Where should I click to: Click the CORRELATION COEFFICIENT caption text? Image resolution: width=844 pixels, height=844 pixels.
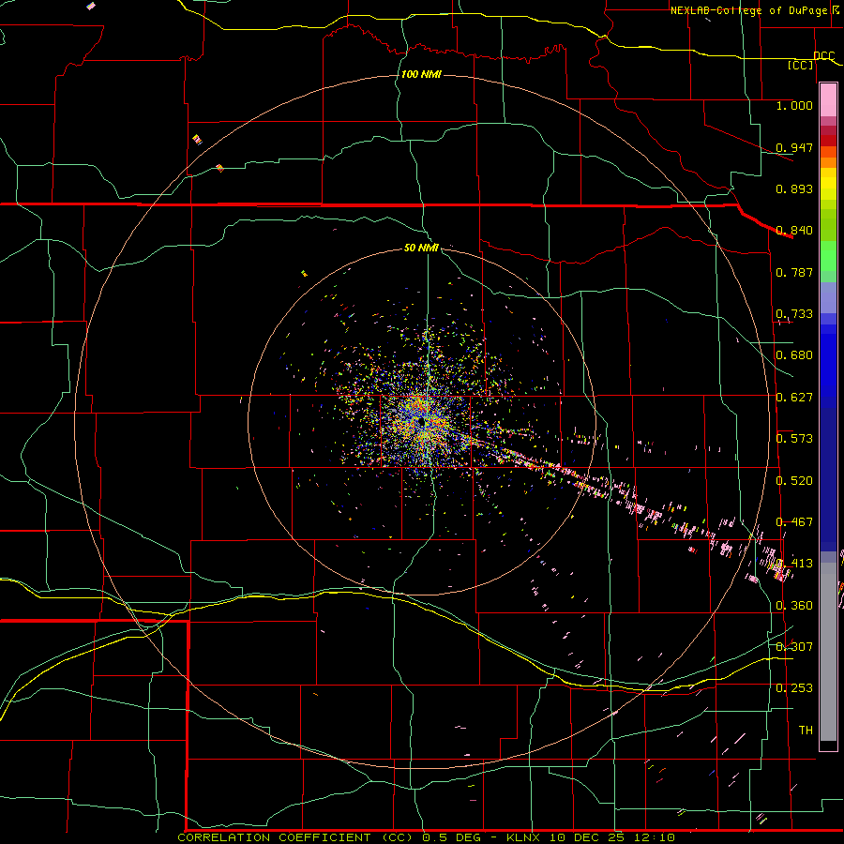click(x=278, y=837)
